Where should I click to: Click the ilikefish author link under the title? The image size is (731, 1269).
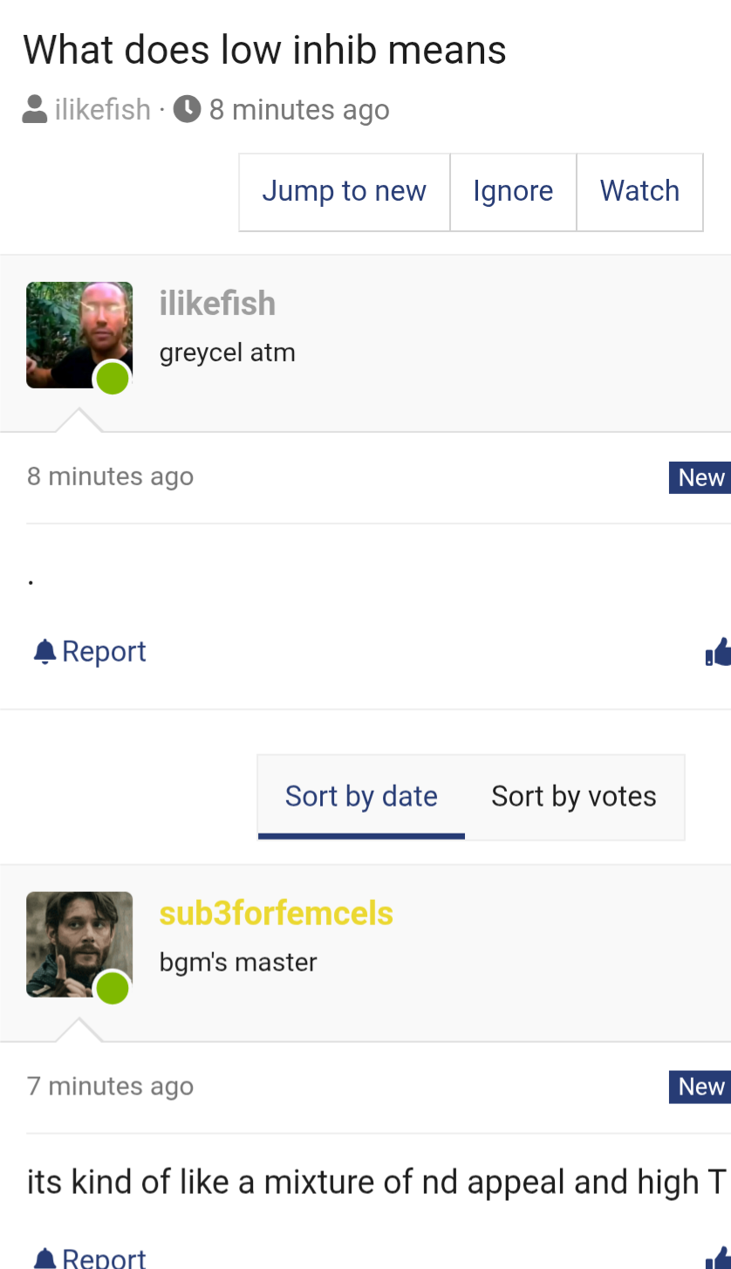tap(103, 110)
